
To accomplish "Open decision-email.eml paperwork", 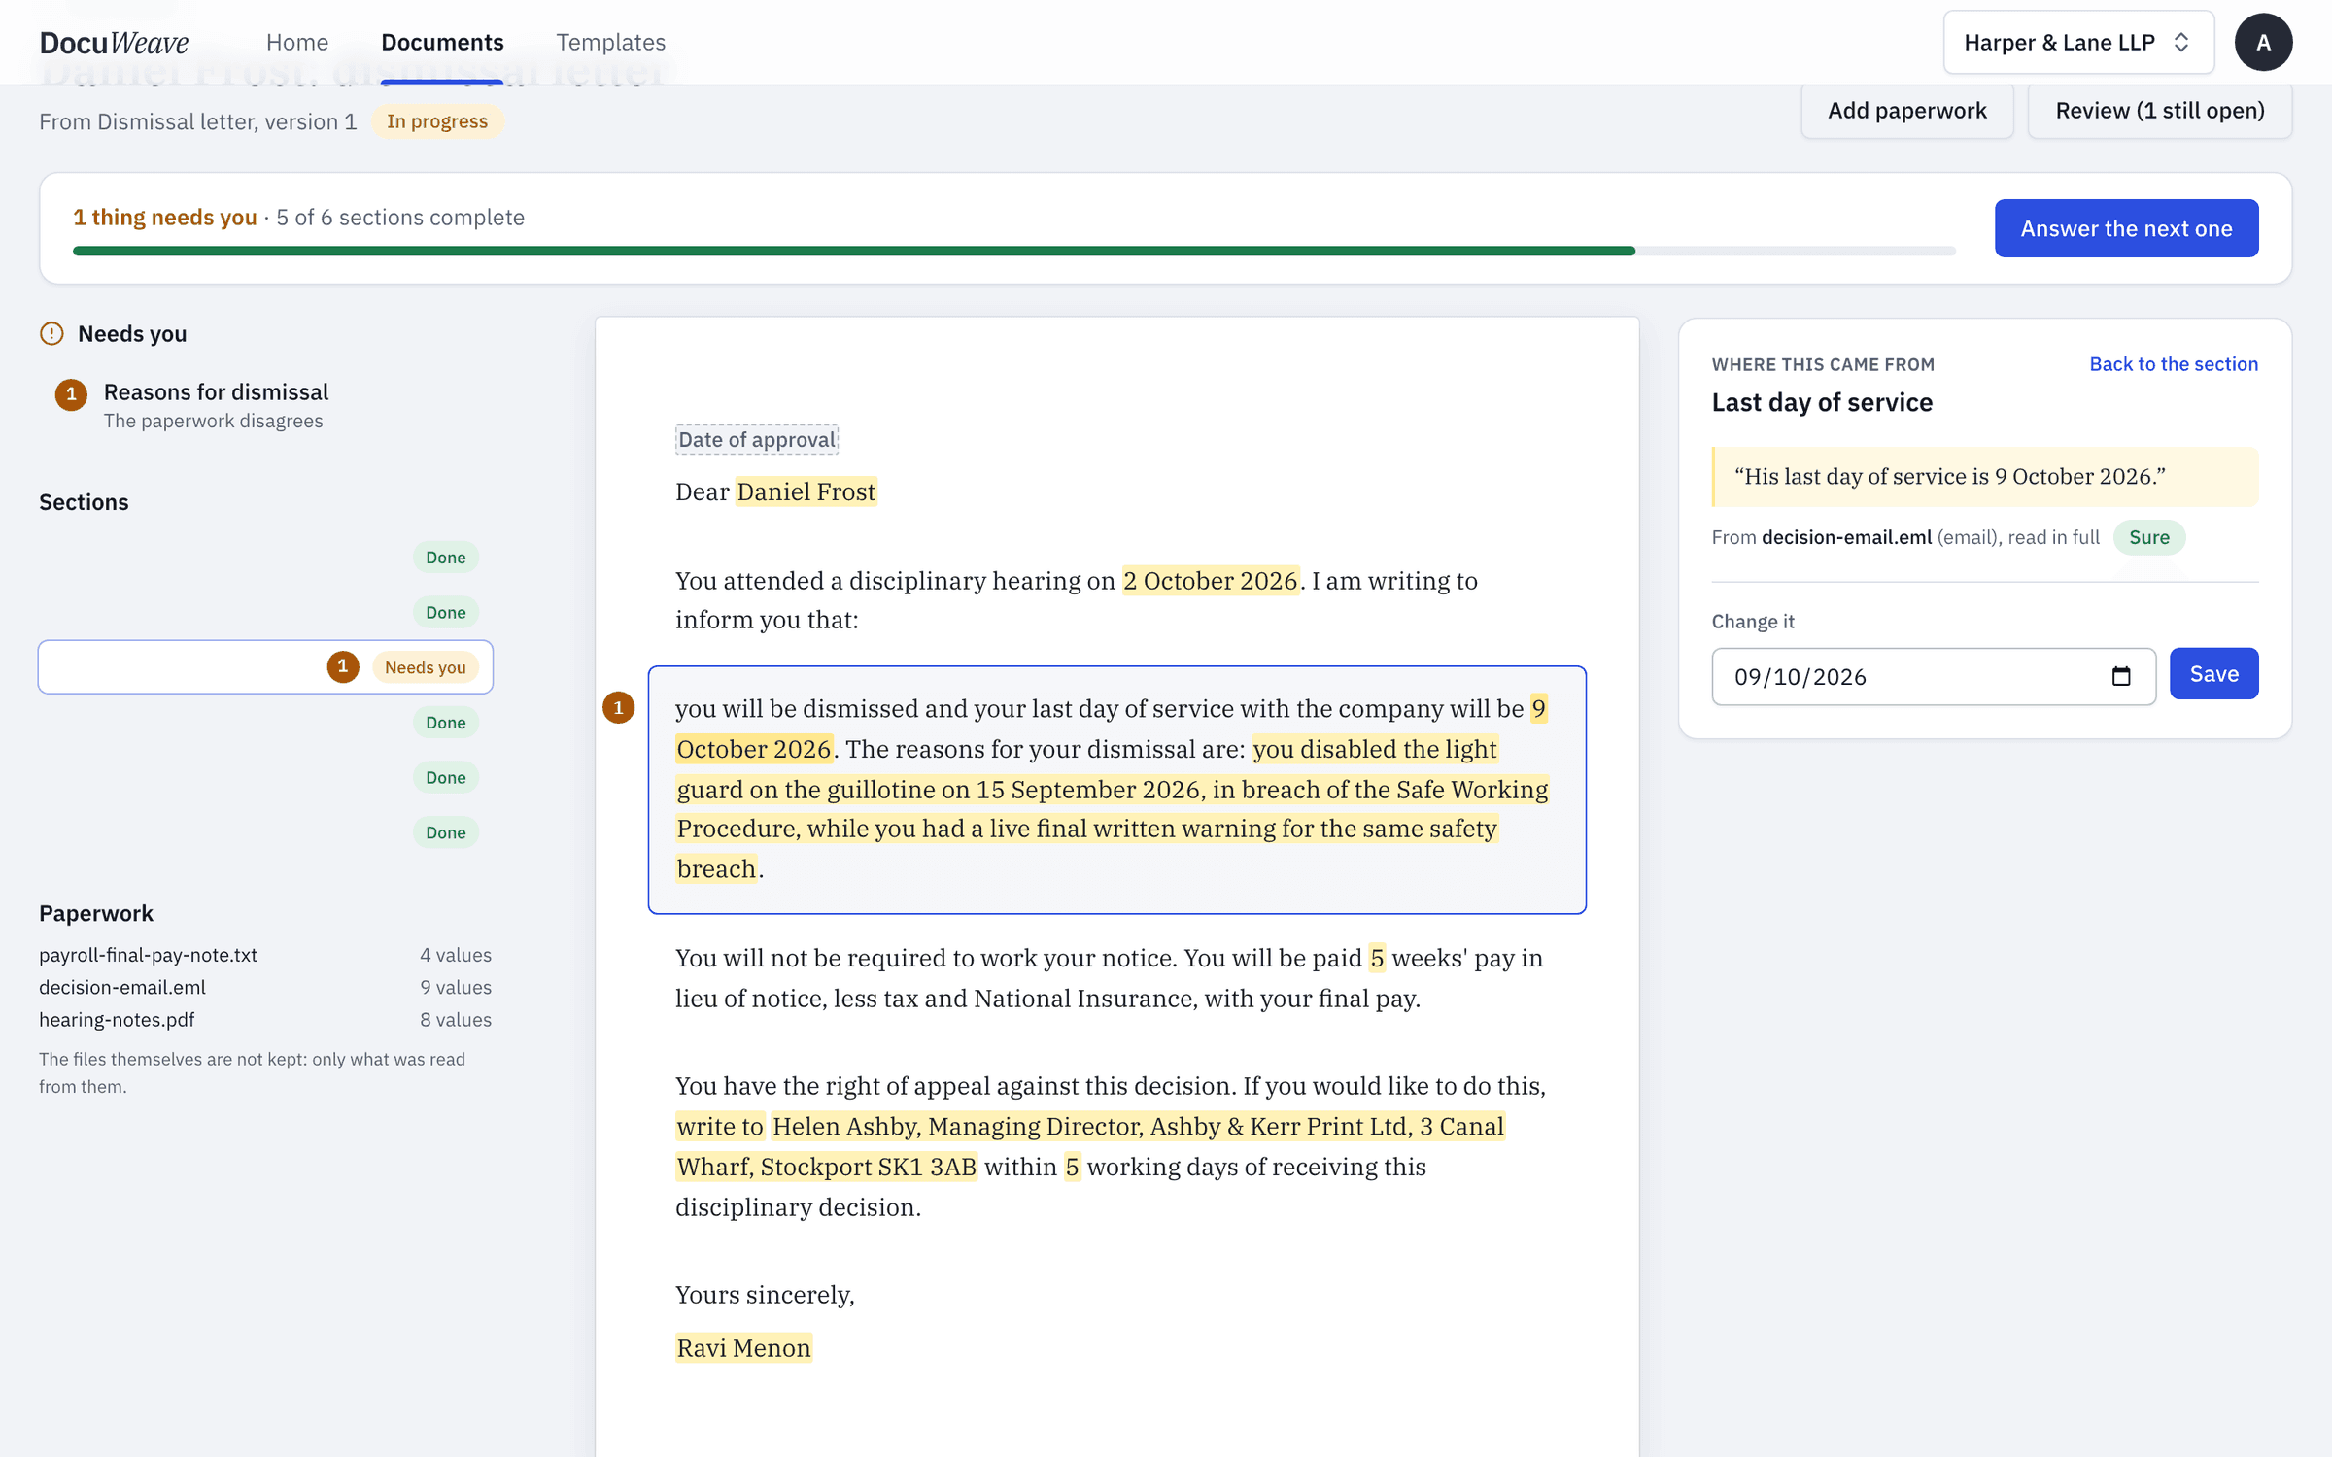I will coord(122,987).
